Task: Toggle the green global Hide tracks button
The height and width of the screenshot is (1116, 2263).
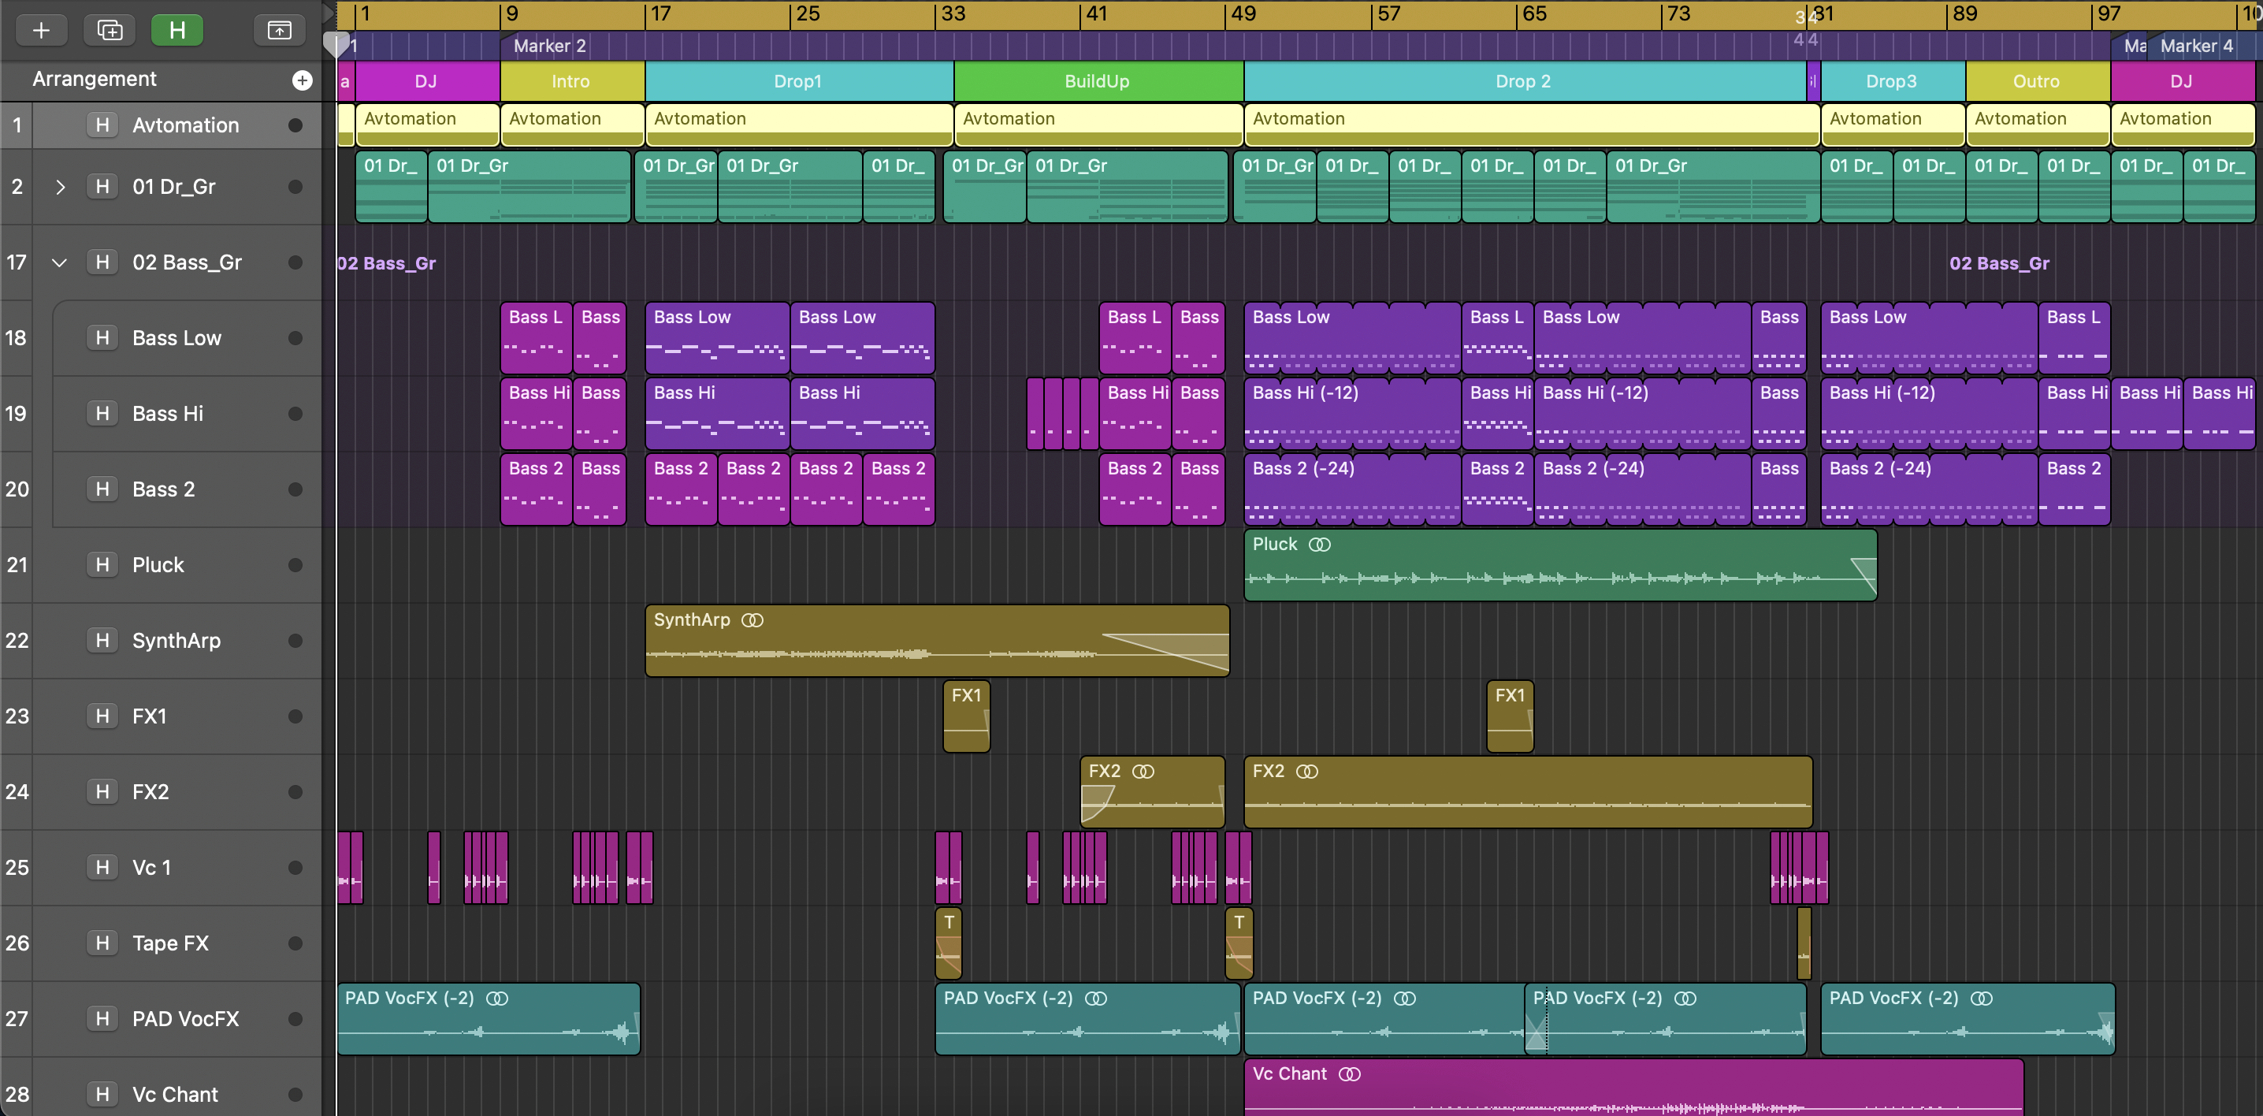Action: click(177, 31)
